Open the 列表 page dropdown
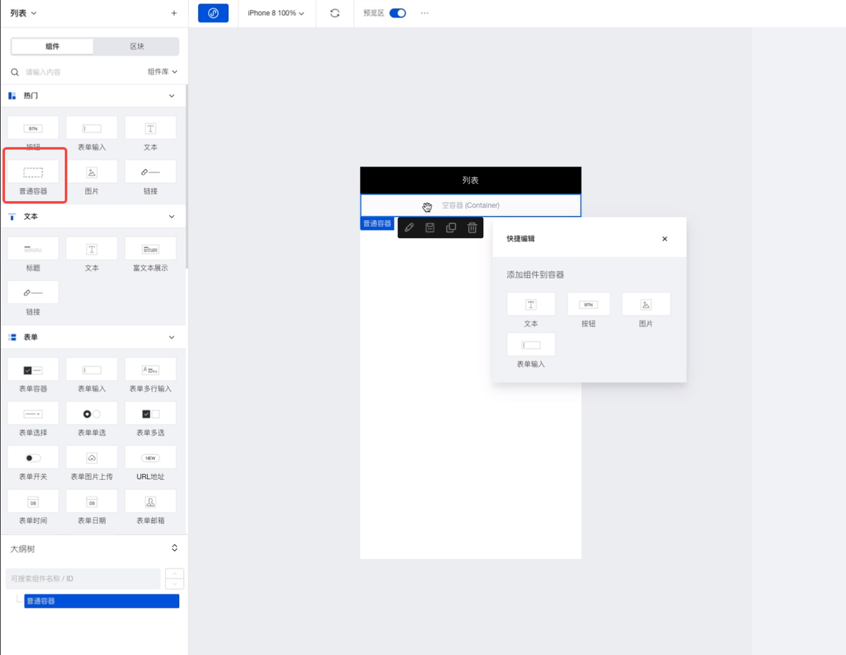Viewport: 846px width, 655px height. pos(24,13)
